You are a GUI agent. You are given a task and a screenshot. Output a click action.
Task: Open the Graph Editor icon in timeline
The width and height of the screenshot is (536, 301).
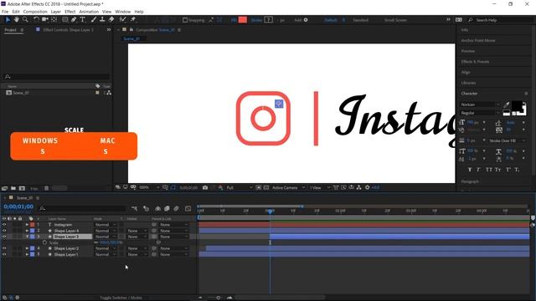[188, 208]
